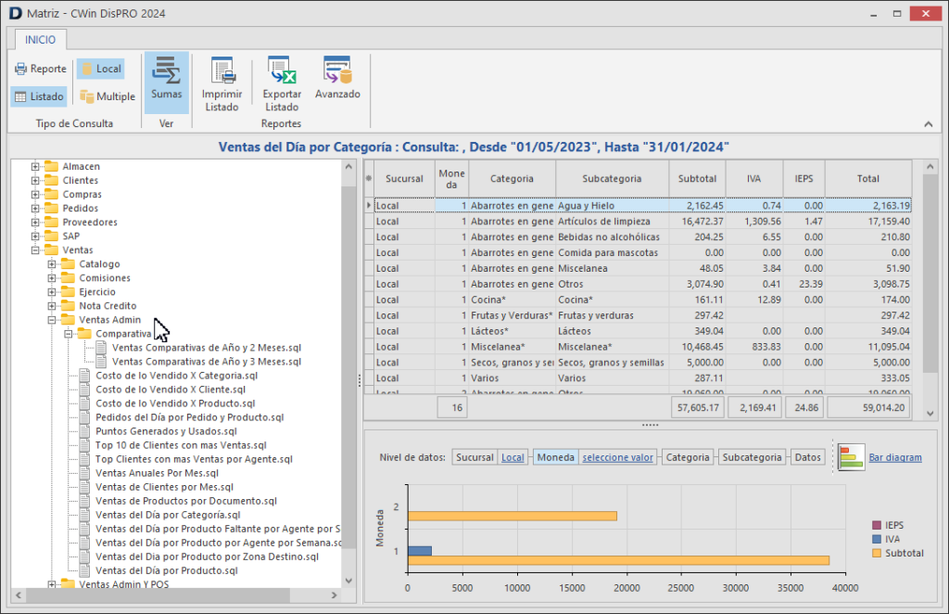
Task: Sort by the Subcategoria column header
Action: point(612,178)
